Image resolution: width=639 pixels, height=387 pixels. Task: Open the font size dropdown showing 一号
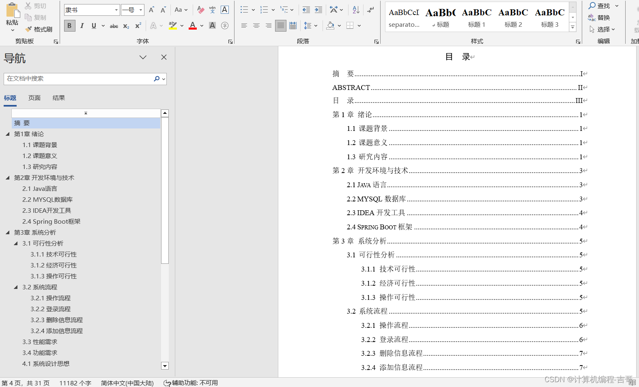(141, 10)
